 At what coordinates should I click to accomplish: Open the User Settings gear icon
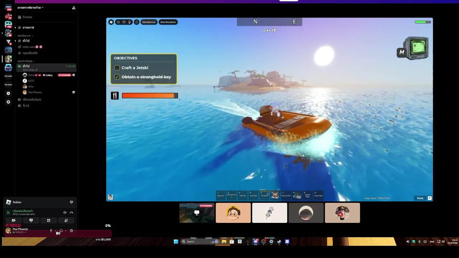click(x=71, y=231)
